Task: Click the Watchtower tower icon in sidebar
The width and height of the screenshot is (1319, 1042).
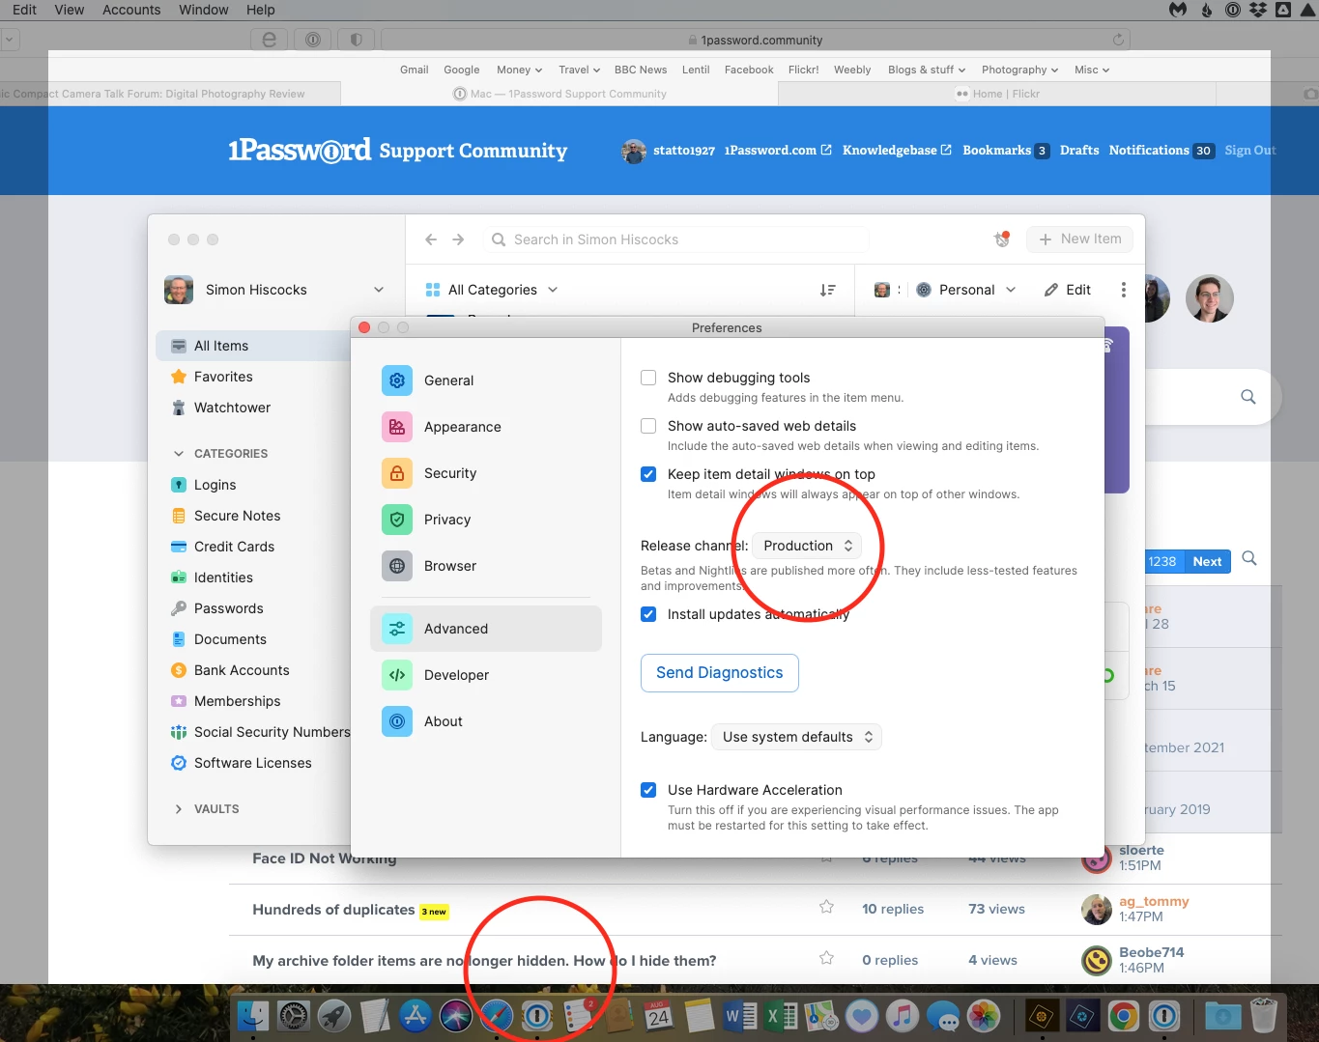Action: [x=179, y=408]
